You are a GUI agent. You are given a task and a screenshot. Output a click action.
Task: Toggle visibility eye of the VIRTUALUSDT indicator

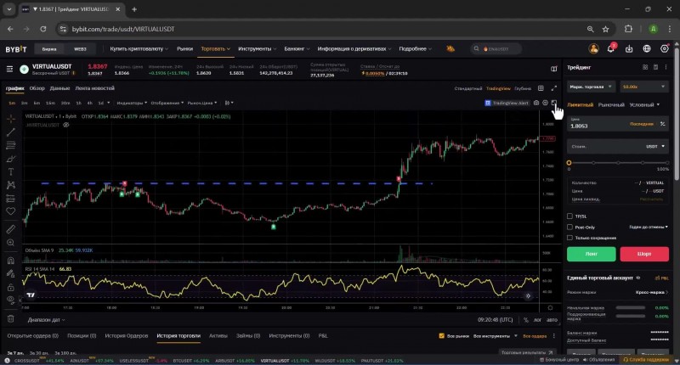pos(66,125)
